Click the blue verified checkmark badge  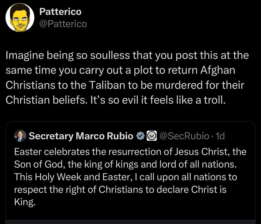pyautogui.click(x=140, y=136)
